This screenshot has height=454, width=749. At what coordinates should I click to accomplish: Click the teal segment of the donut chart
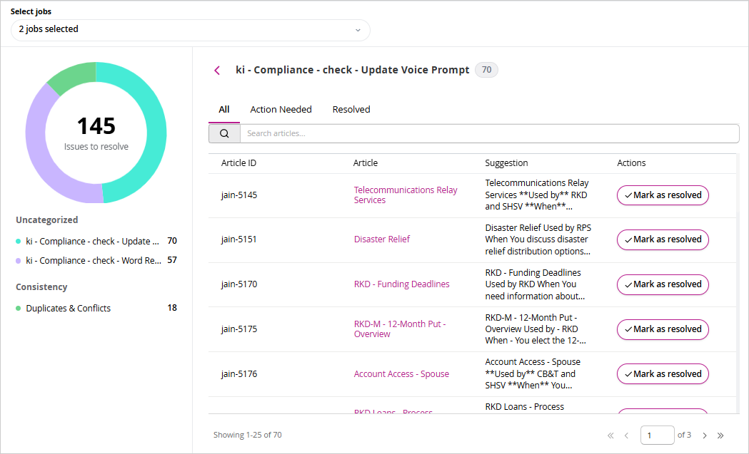155,129
